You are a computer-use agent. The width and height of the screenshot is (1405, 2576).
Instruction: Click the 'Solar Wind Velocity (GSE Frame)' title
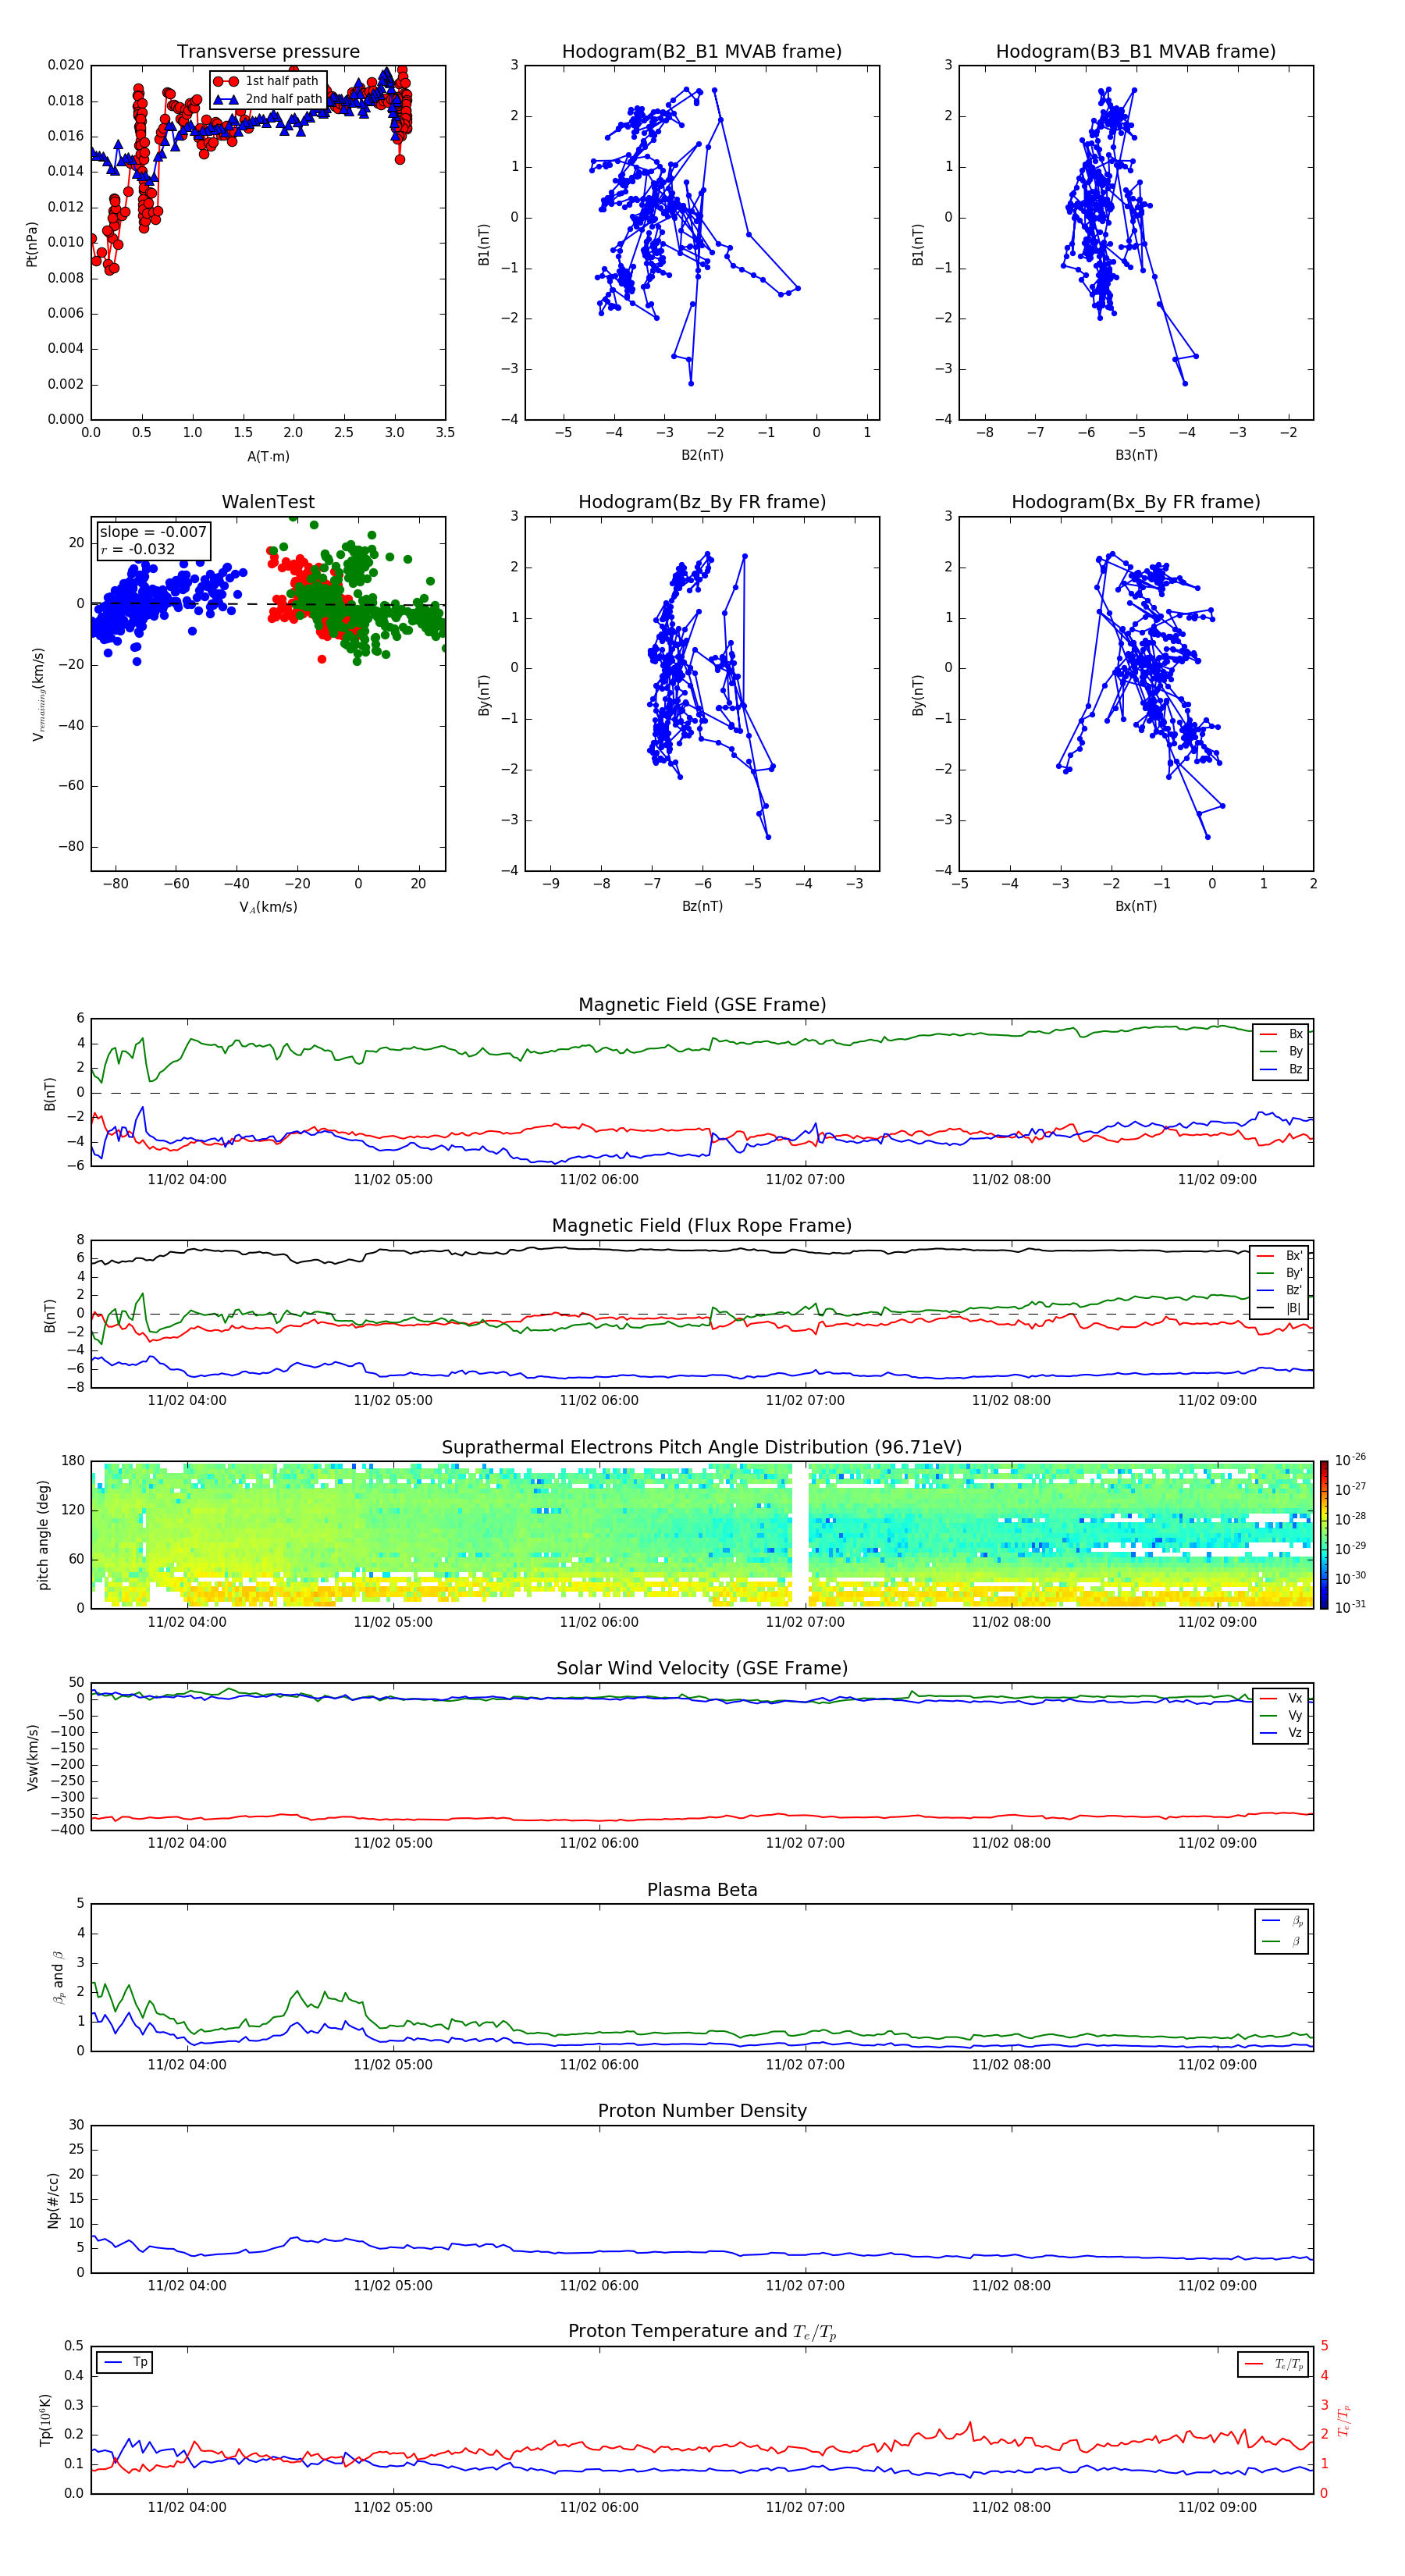tap(702, 1668)
